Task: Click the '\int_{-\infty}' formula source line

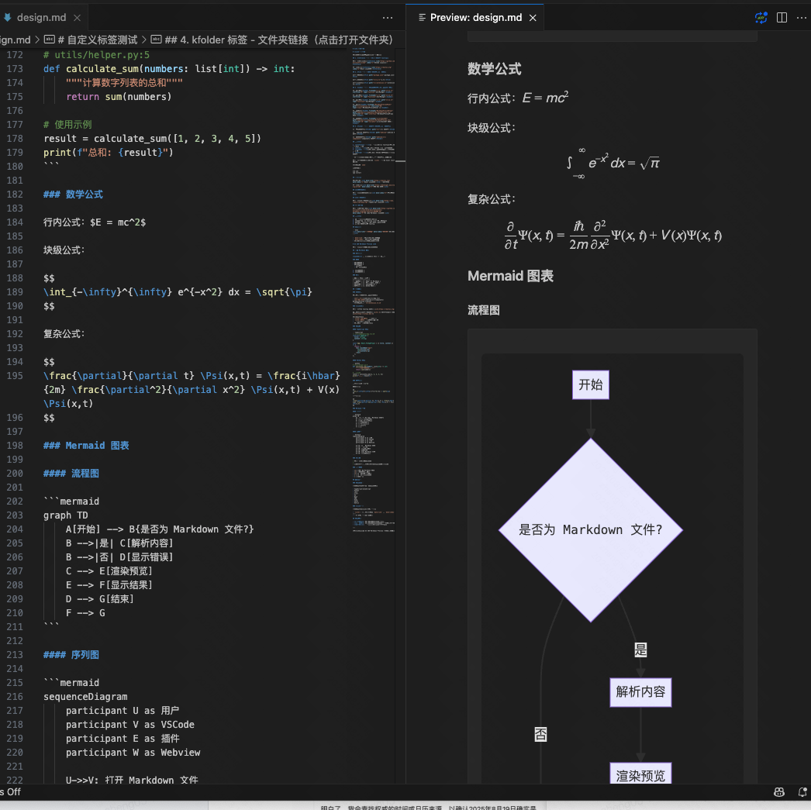Action: pyautogui.click(x=178, y=292)
